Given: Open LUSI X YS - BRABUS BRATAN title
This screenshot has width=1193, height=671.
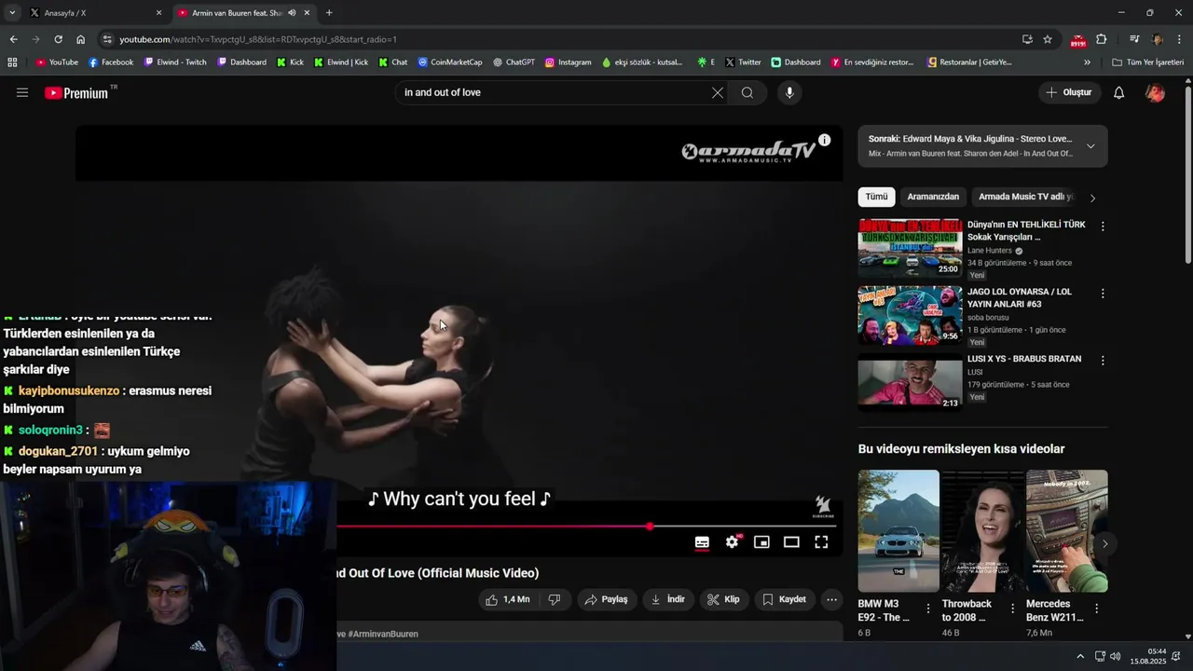Looking at the screenshot, I should coord(1024,359).
